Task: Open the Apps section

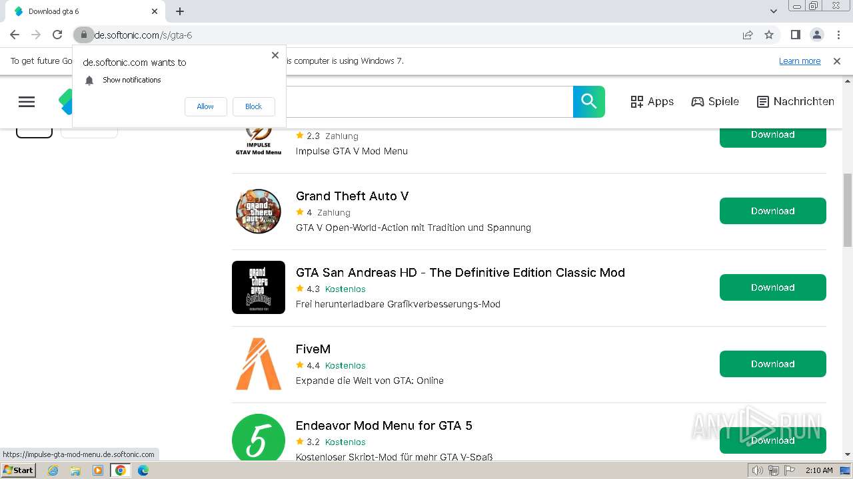Action: pyautogui.click(x=652, y=102)
